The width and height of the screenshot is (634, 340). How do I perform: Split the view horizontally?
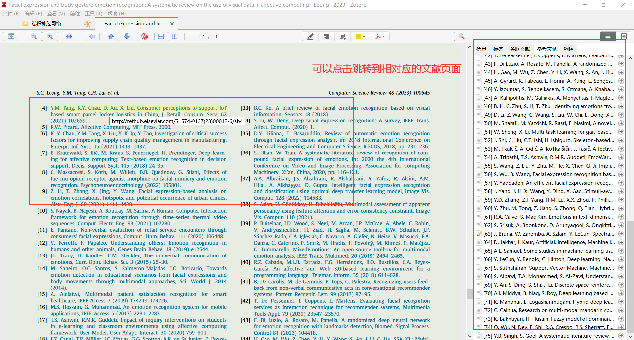pyautogui.click(x=161, y=36)
